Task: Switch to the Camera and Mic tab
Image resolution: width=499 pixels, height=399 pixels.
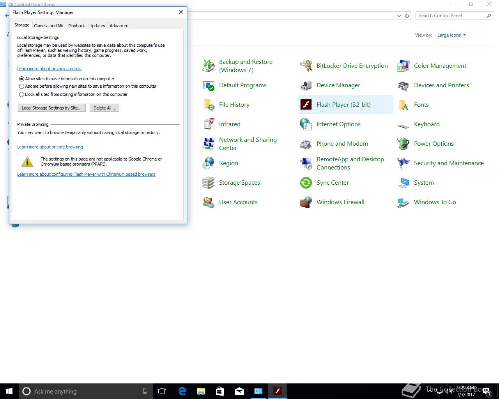Action: (49, 26)
